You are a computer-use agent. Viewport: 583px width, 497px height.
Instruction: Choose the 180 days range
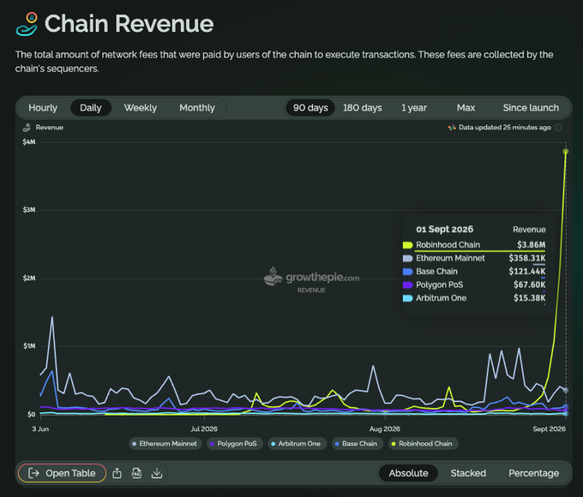[362, 108]
